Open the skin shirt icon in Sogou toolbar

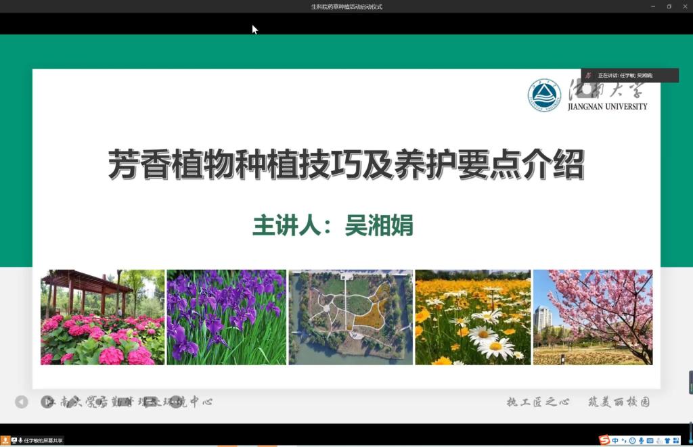tap(667, 440)
